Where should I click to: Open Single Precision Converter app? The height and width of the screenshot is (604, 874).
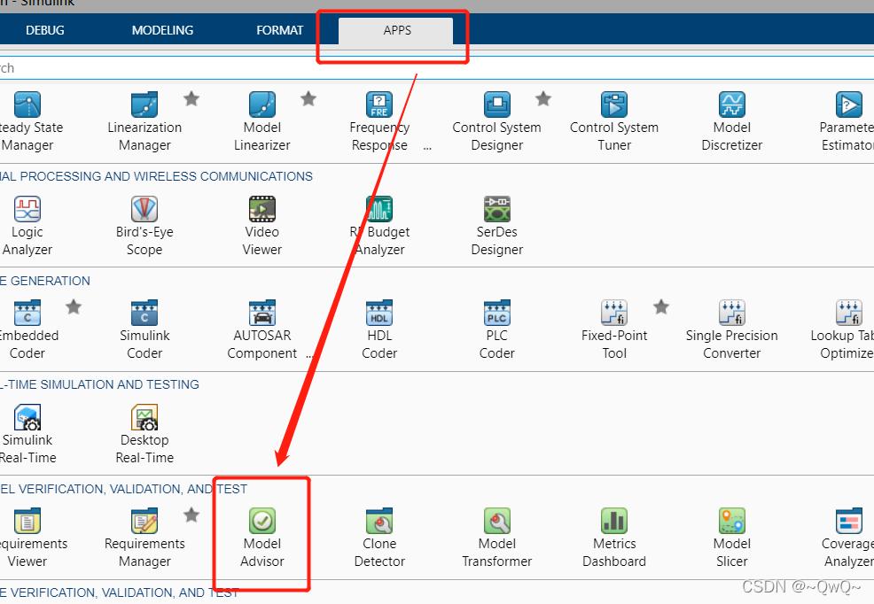[732, 329]
